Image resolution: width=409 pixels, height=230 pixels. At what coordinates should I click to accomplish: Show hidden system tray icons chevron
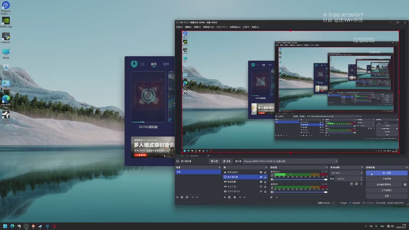click(x=366, y=226)
